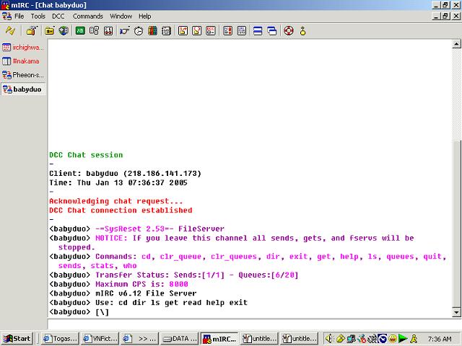Open the Address Book toolbar icon
Image resolution: width=462 pixels, height=346 pixels.
(x=167, y=30)
